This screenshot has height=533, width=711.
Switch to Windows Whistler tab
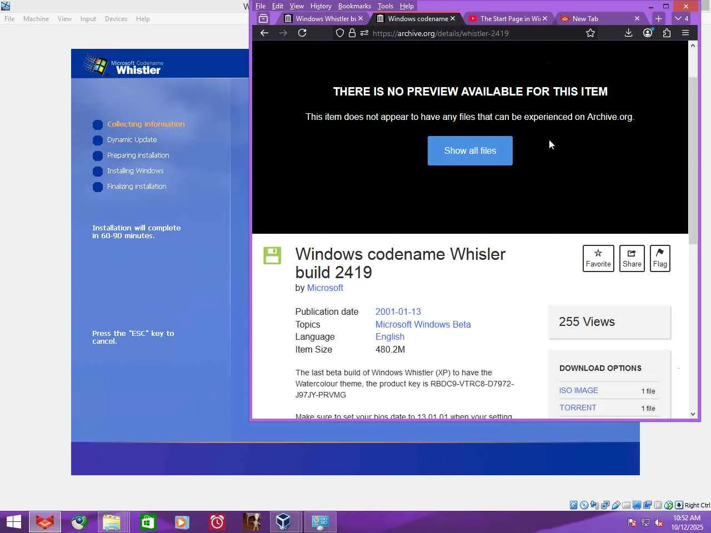tap(323, 18)
